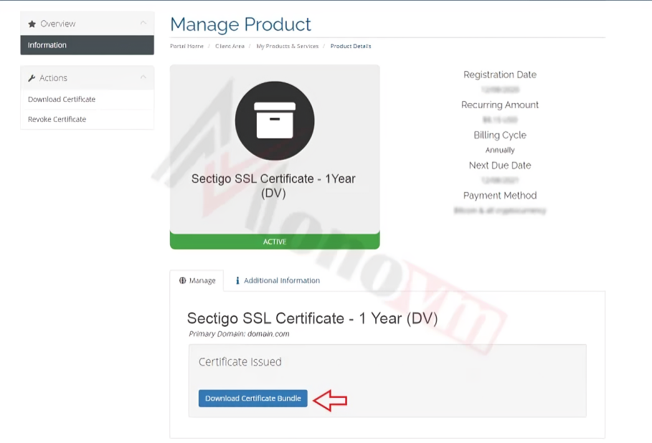Select Information in the Overview sidebar
Image resolution: width=652 pixels, height=443 pixels.
pyautogui.click(x=87, y=45)
